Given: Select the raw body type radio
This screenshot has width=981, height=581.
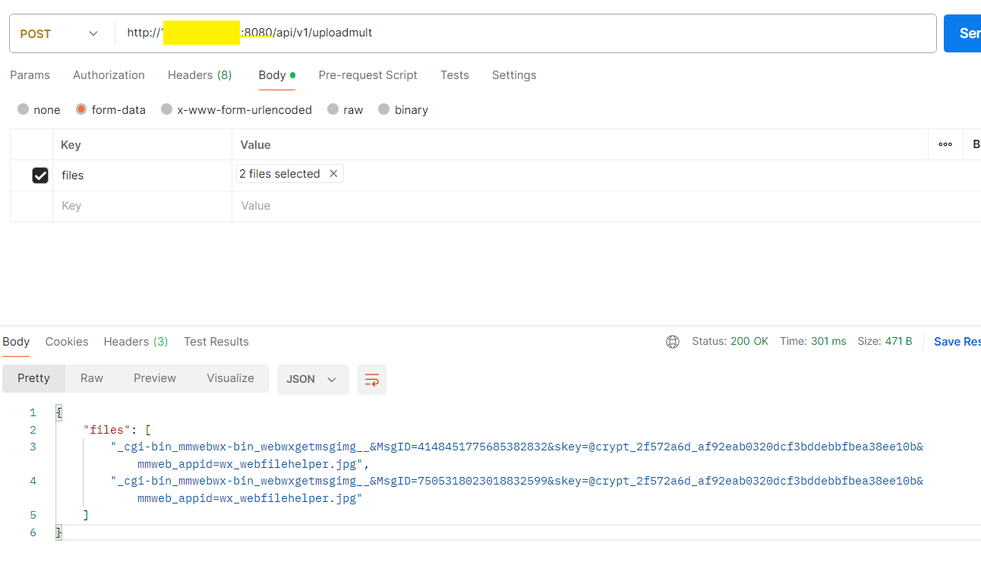Looking at the screenshot, I should 333,109.
